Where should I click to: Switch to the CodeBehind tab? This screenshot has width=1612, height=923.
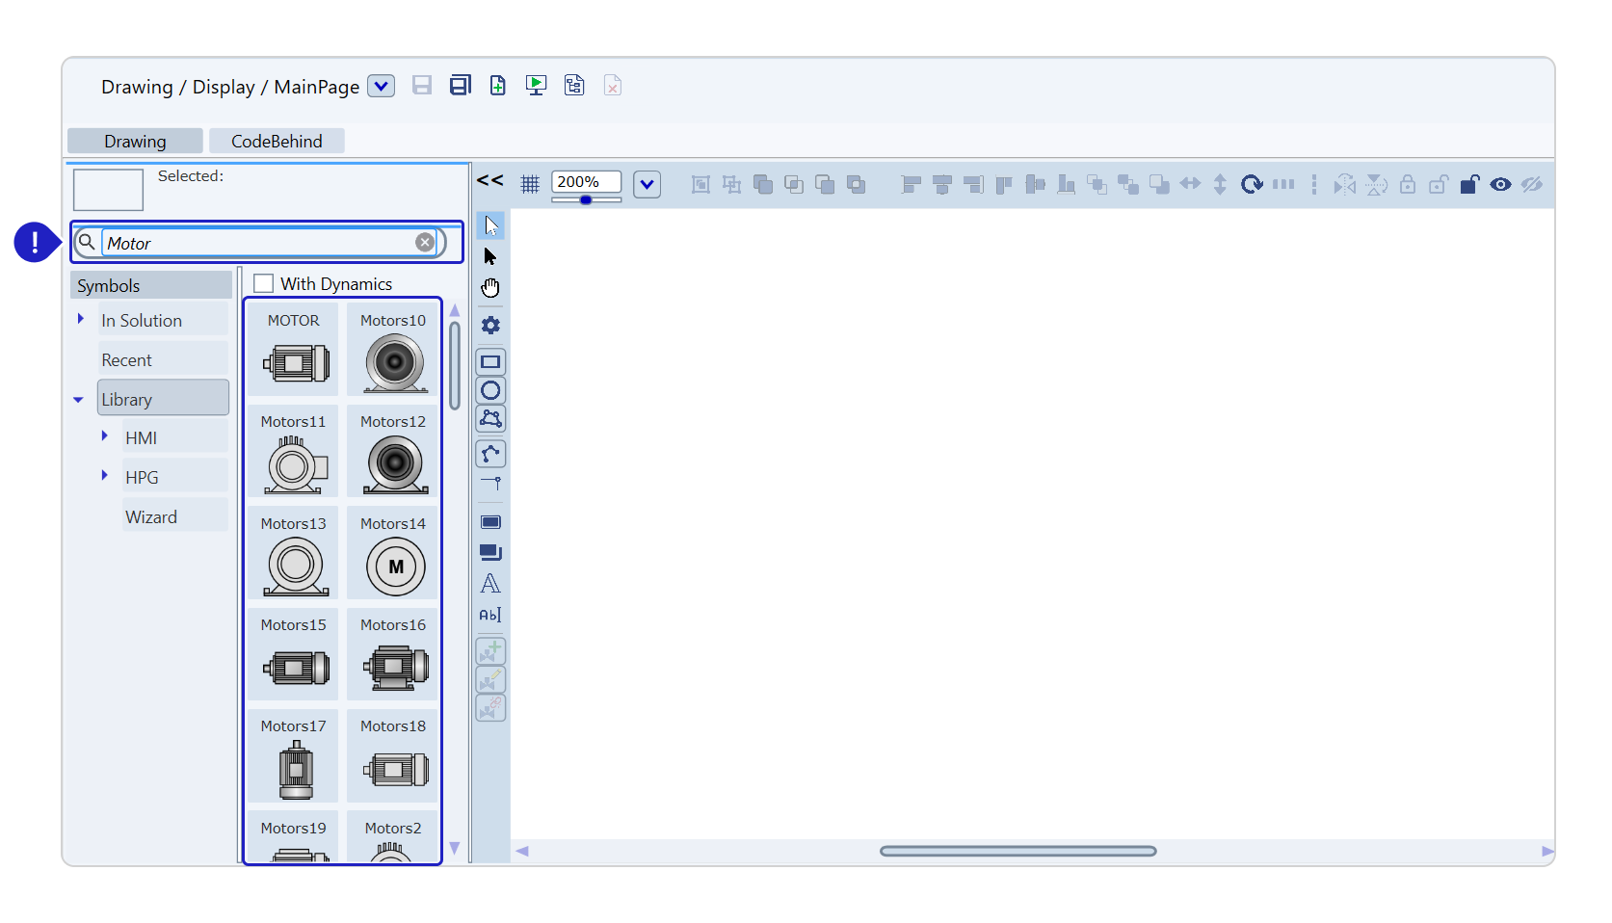277,142
